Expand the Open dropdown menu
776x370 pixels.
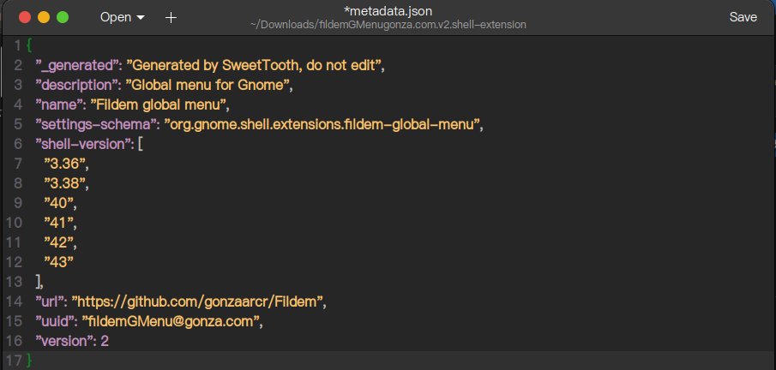(x=122, y=17)
